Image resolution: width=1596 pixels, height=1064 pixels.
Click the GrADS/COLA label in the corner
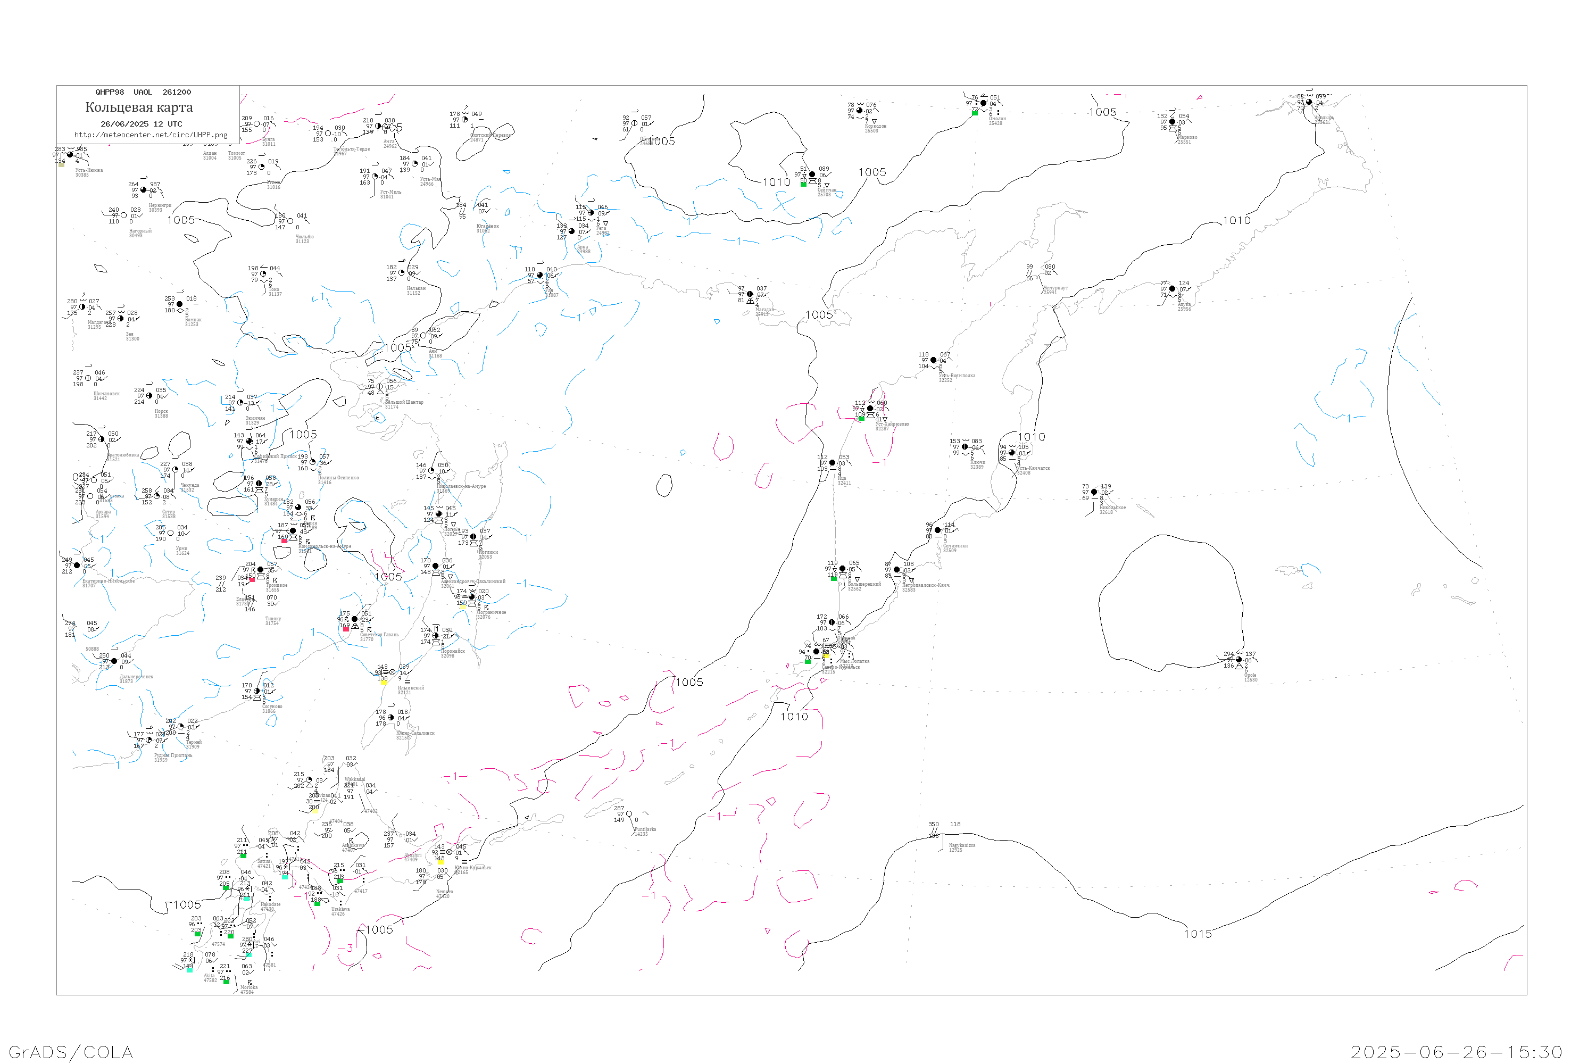click(x=71, y=1052)
